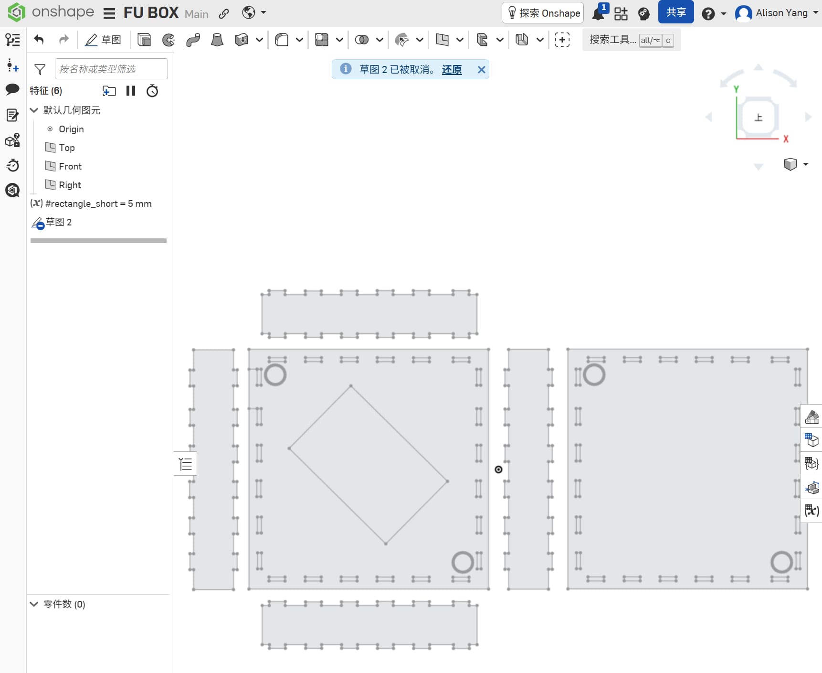Click the feature rollback timer icon

click(x=152, y=91)
